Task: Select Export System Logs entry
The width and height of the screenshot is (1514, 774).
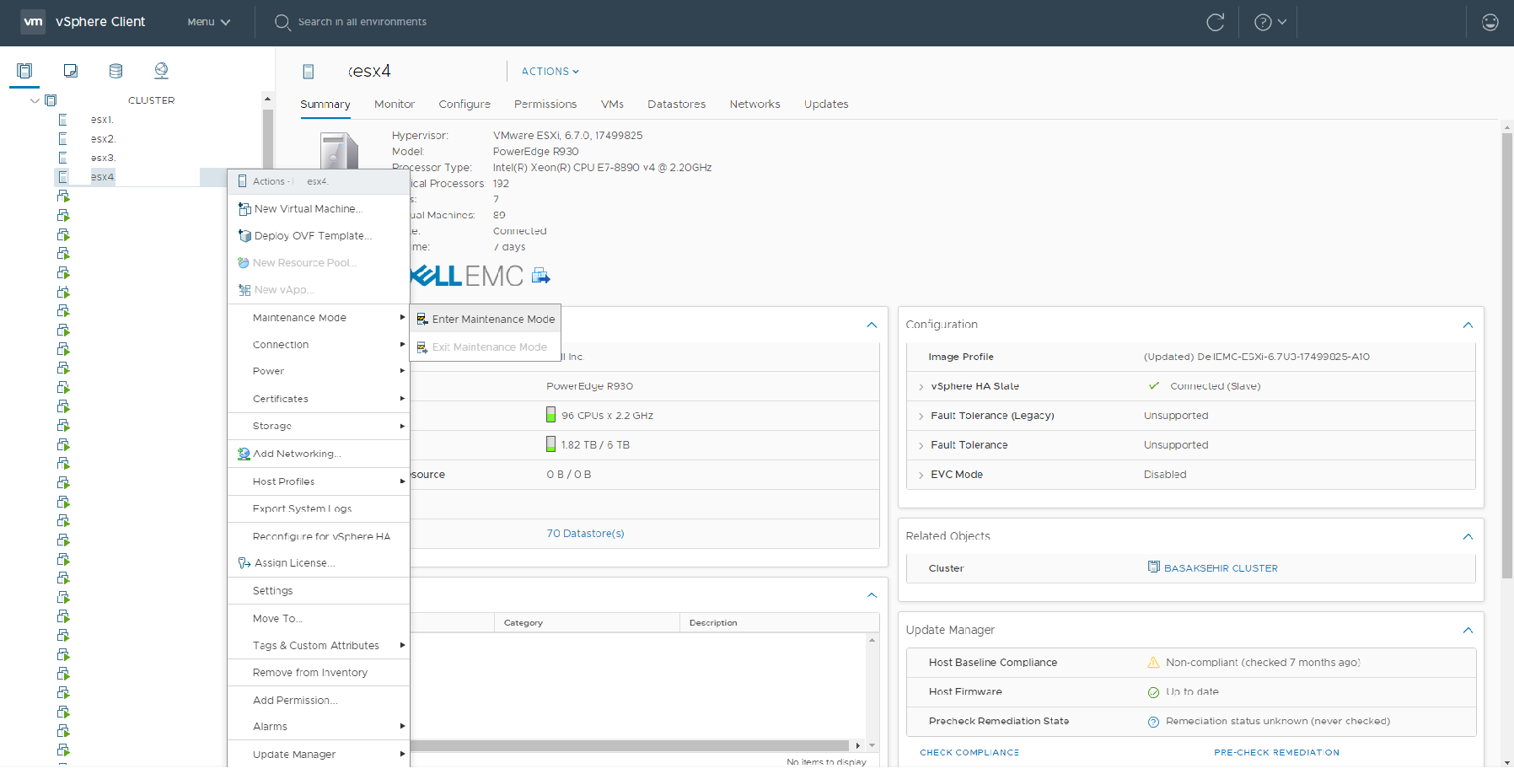Action: pyautogui.click(x=319, y=508)
